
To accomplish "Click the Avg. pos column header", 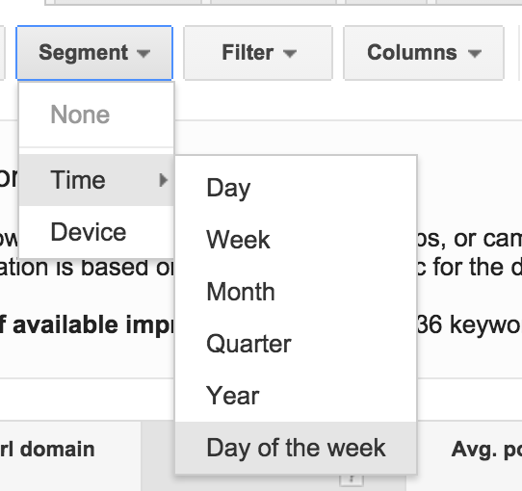I will 486,450.
